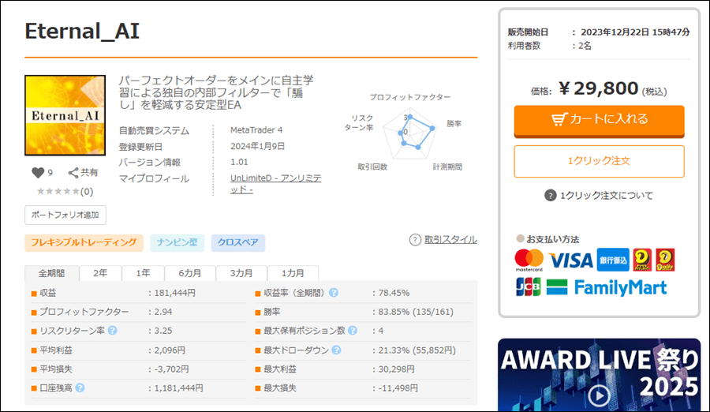
Task: Select the フレキシブルトレーディング tag
Action: click(84, 243)
